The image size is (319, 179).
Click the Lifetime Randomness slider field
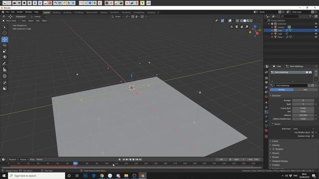[303, 119]
